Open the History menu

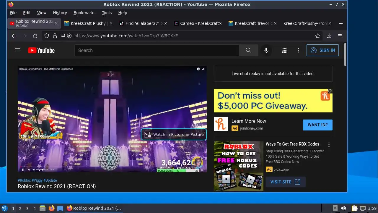click(x=60, y=13)
